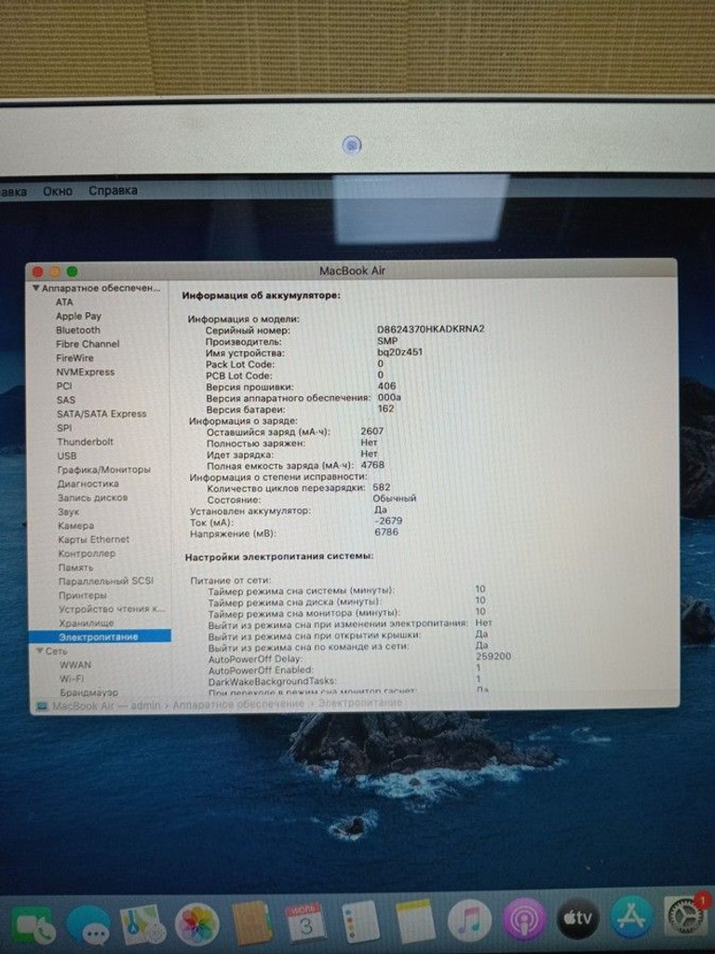Click the Состояние value Обычный

tap(395, 498)
